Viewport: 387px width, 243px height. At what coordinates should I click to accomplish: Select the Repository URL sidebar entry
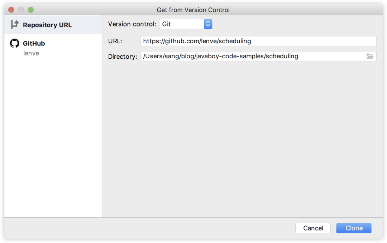click(53, 25)
